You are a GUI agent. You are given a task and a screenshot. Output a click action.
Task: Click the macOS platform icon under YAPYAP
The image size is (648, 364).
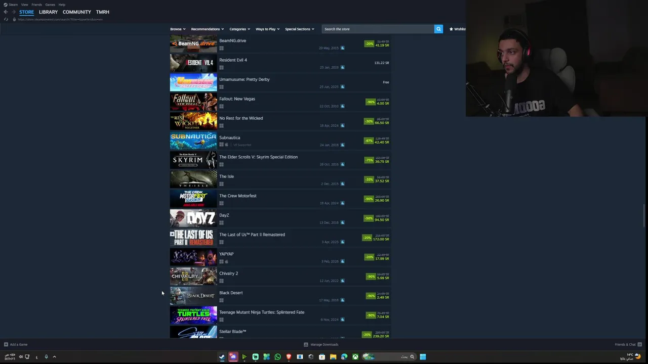coord(226,261)
